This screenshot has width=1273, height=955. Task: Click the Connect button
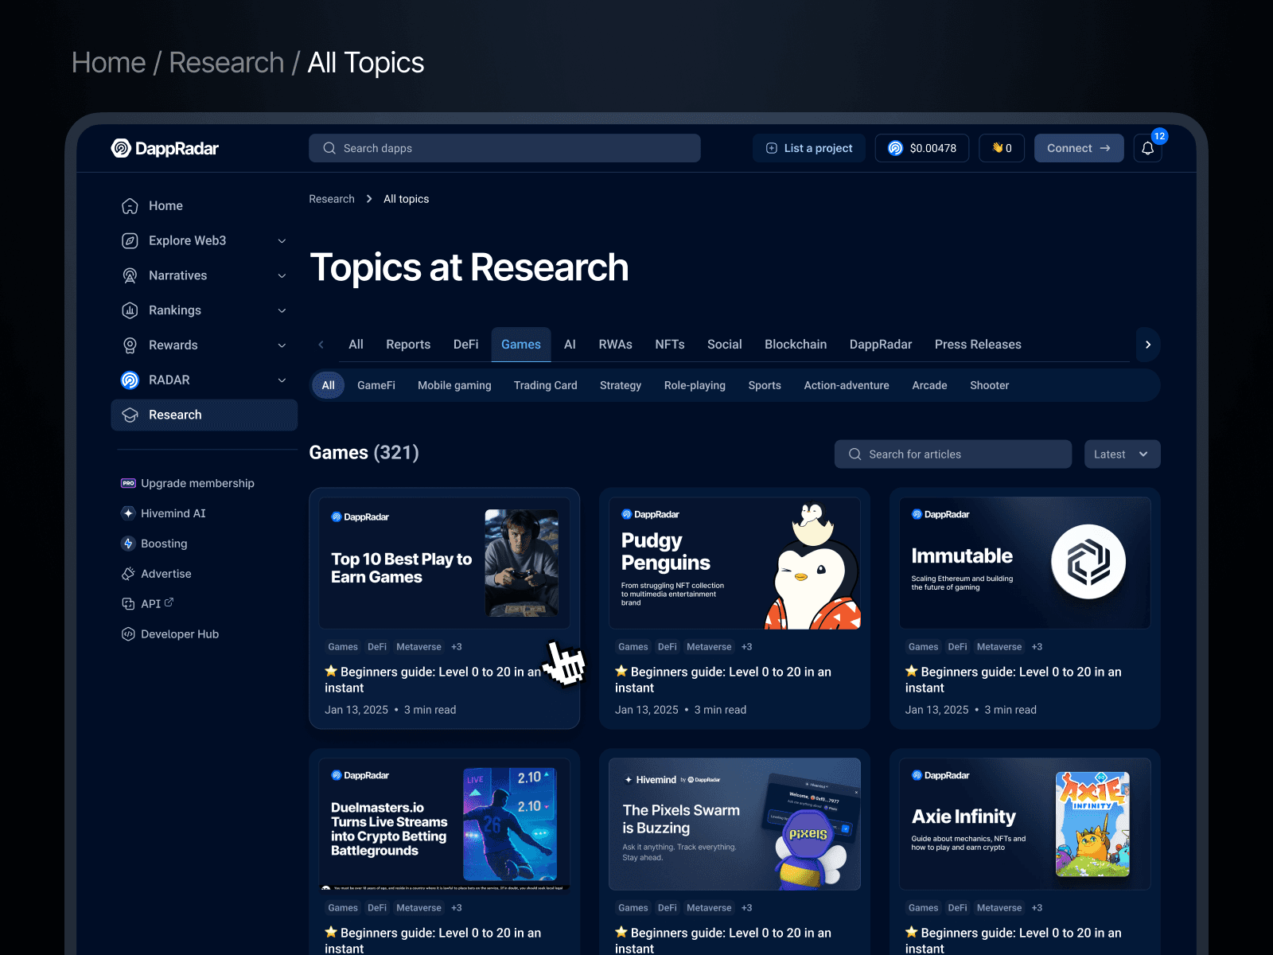[1079, 148]
